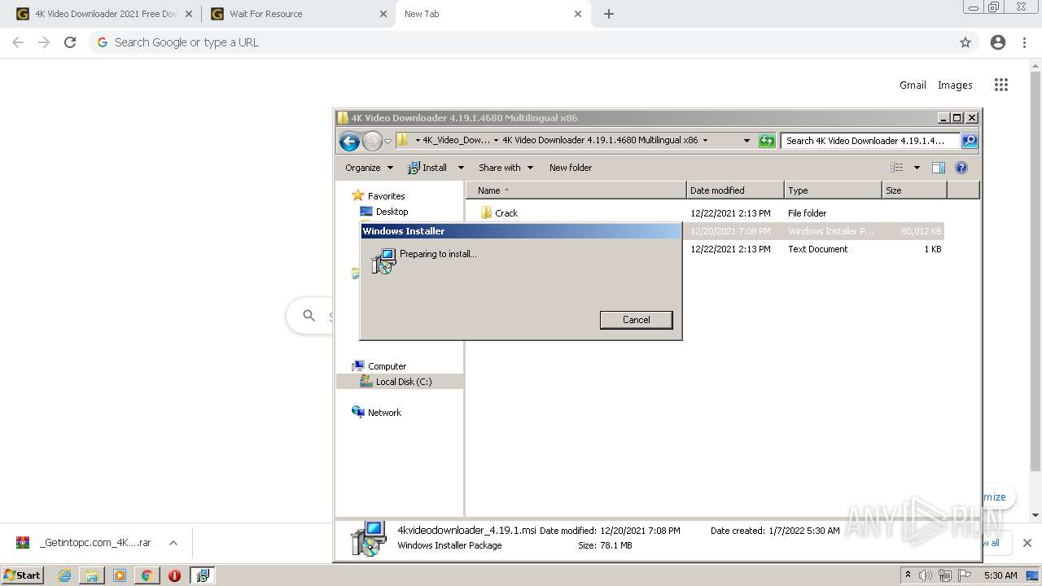This screenshot has width=1042, height=586.
Task: Change your view icon in Explorer
Action: (x=896, y=168)
